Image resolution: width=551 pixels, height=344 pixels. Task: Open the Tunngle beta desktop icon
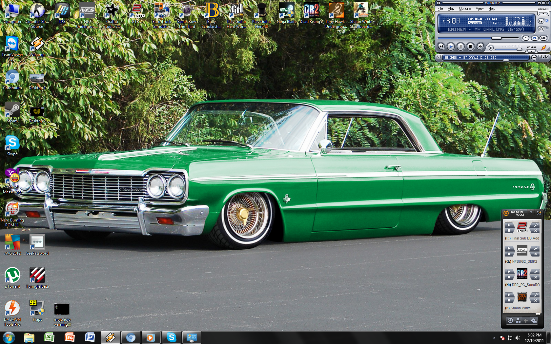[x=37, y=278]
